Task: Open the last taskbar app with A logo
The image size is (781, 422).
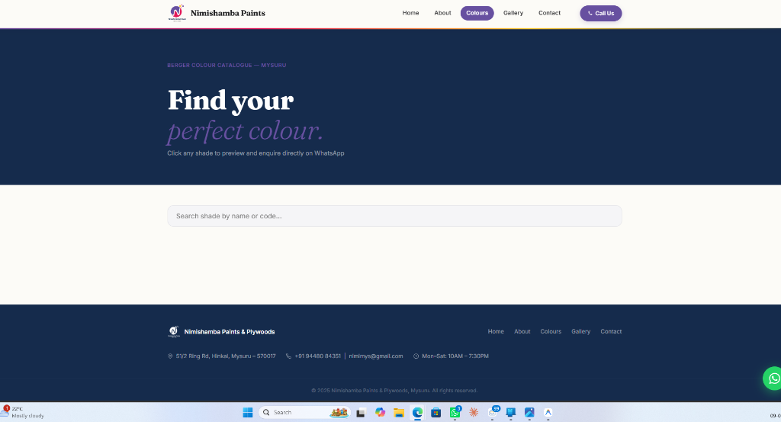Action: click(x=548, y=413)
